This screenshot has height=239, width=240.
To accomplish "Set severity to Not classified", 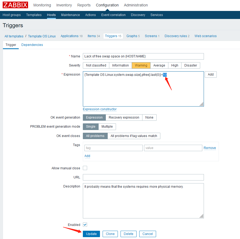I will point(96,65).
